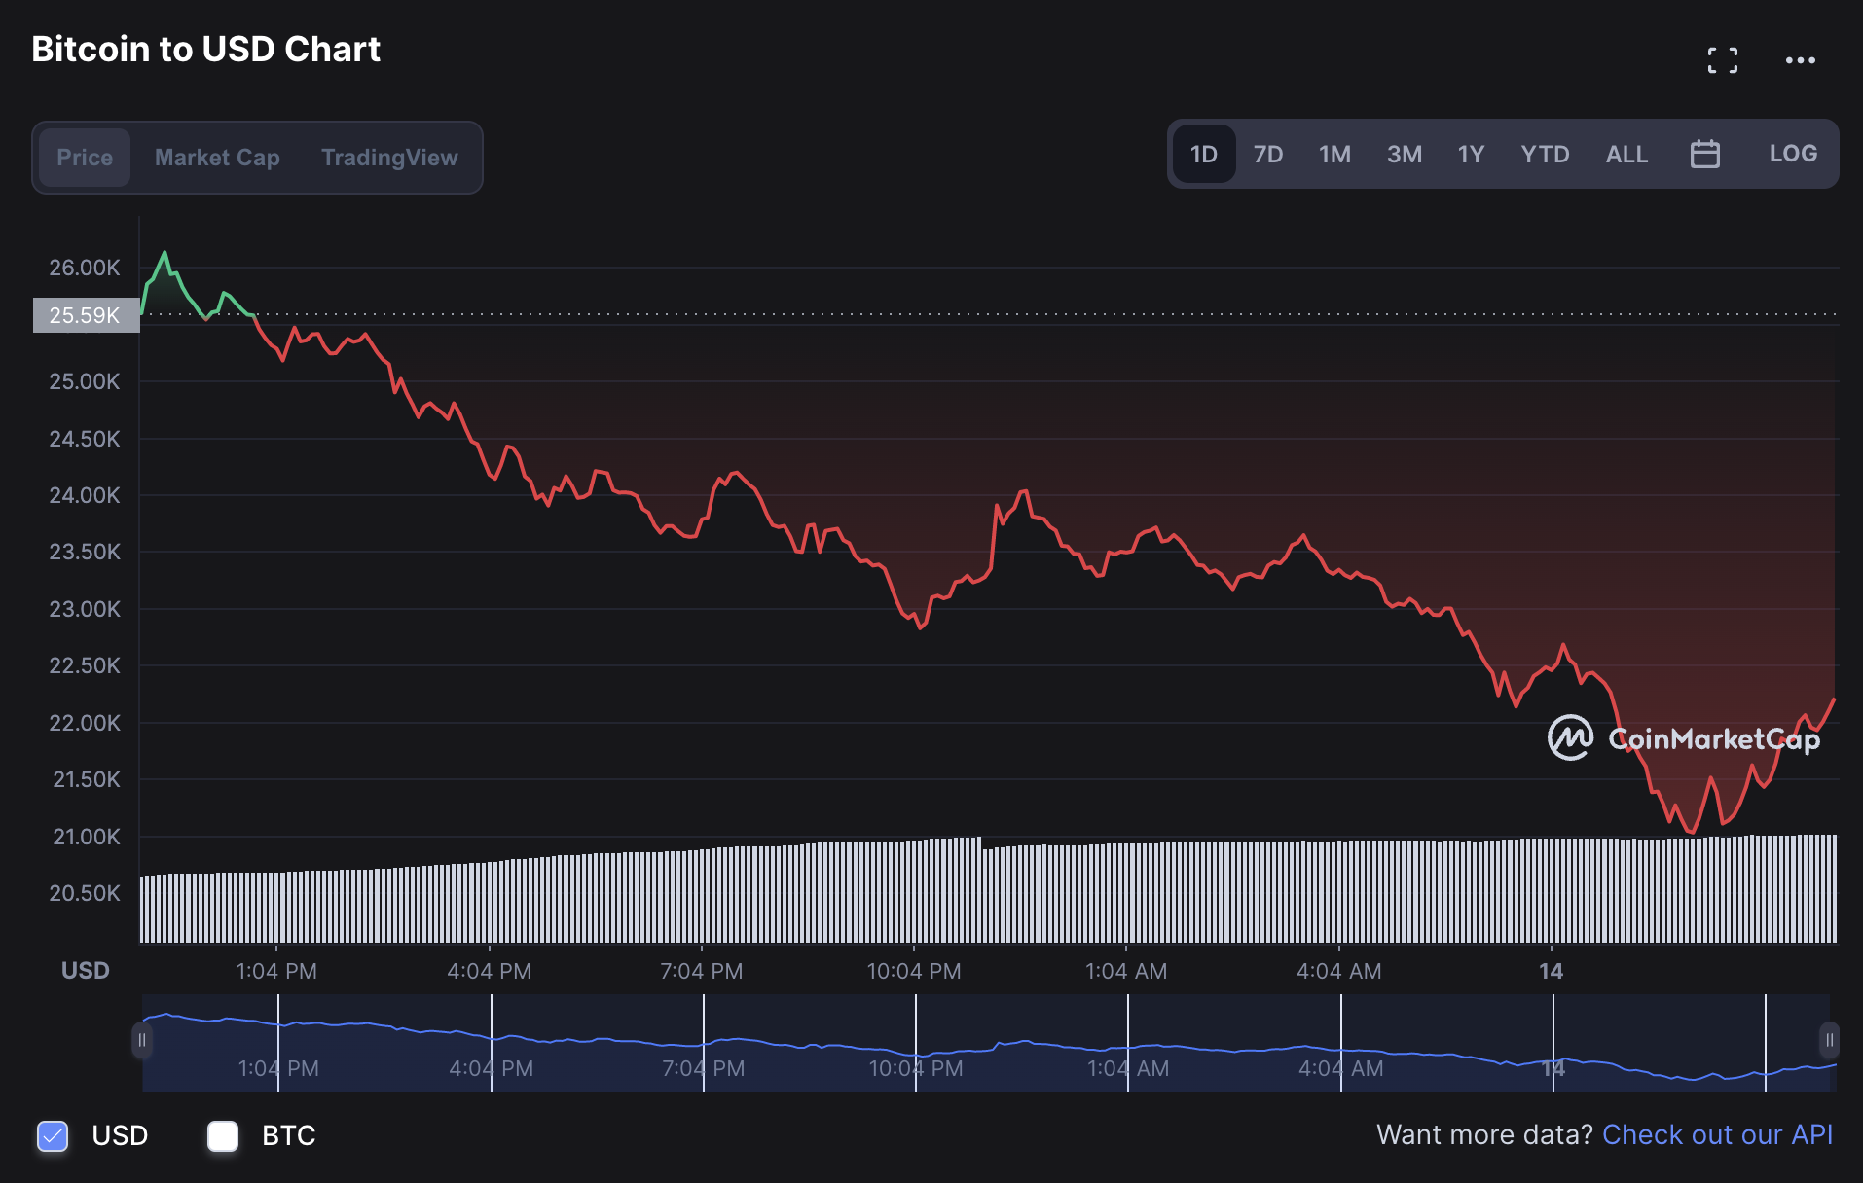Toggle LOG scale on chart
Screen dimensions: 1863x1183
(1792, 154)
